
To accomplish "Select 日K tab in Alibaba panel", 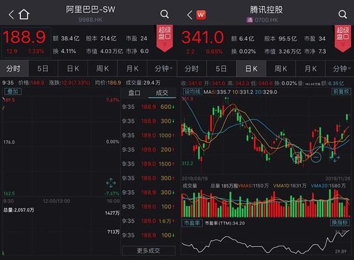I will (73, 68).
